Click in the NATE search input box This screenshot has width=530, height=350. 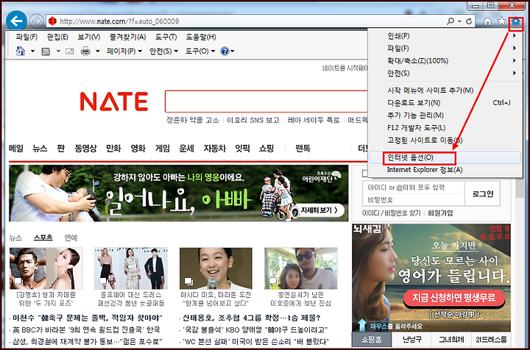266,101
